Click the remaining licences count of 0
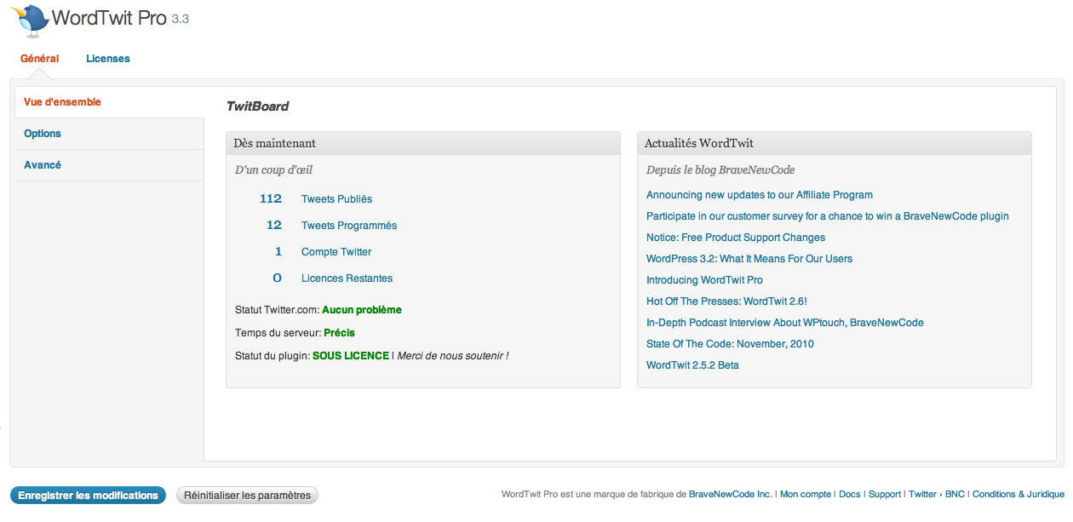1073x522 pixels. [278, 278]
